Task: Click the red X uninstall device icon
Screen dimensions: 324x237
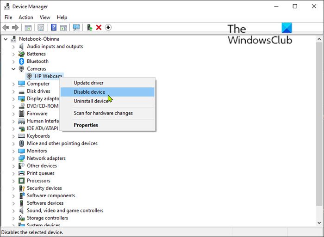Action: click(x=99, y=27)
